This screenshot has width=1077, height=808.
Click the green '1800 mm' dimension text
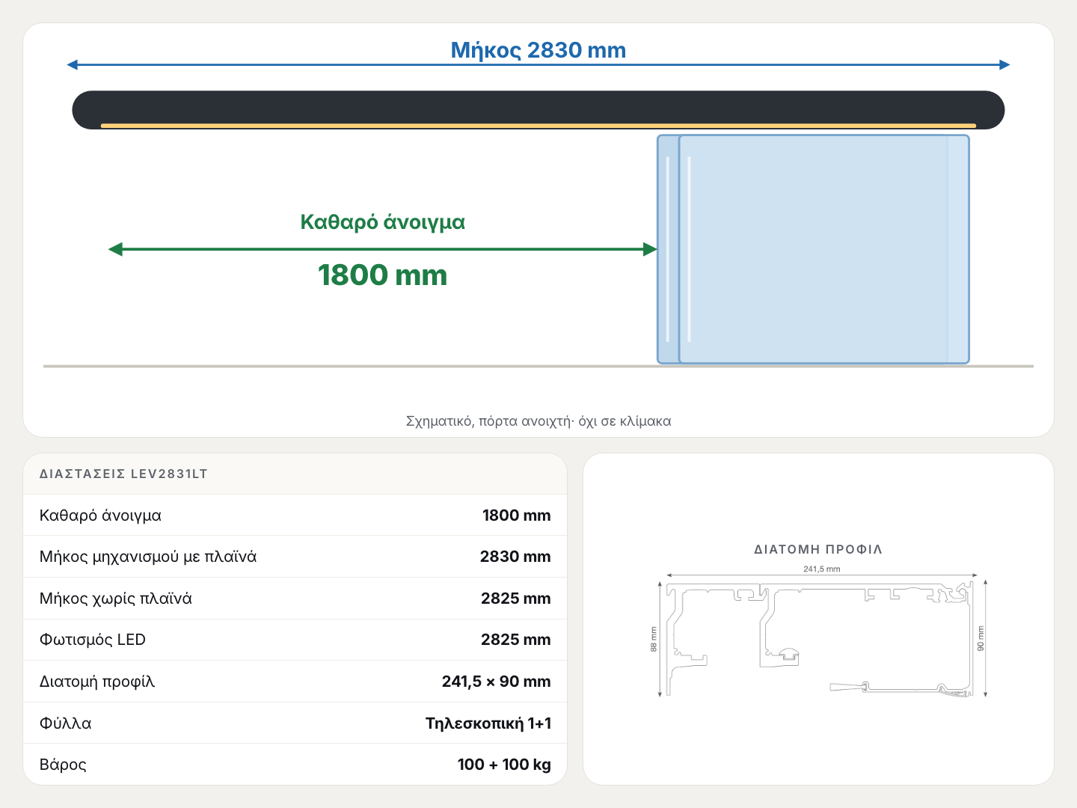pos(382,275)
